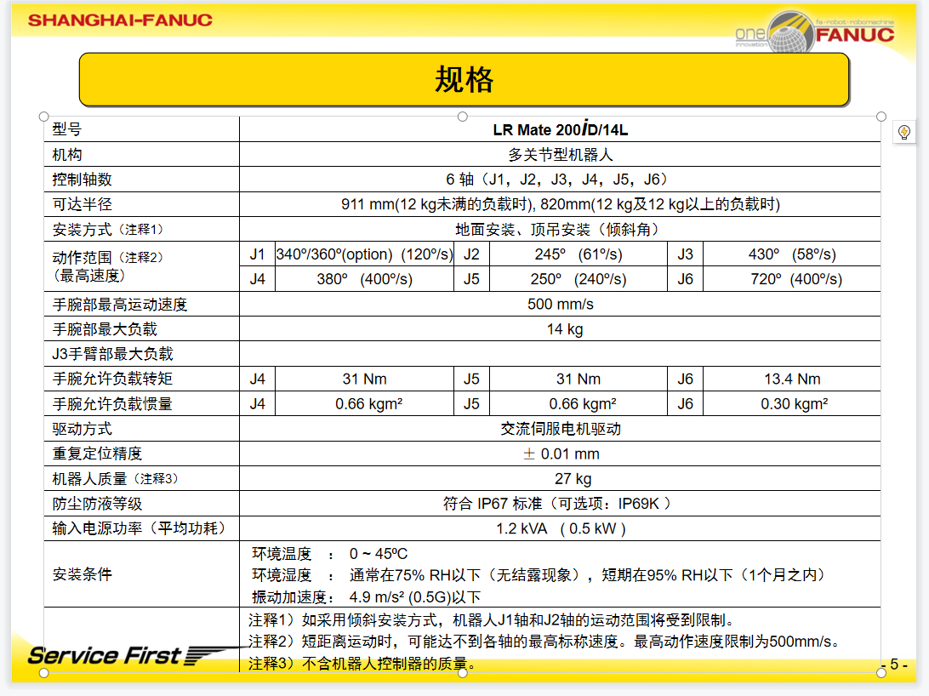
Task: Select the 430° (58°/s) J3 cell
Action: pos(792,254)
